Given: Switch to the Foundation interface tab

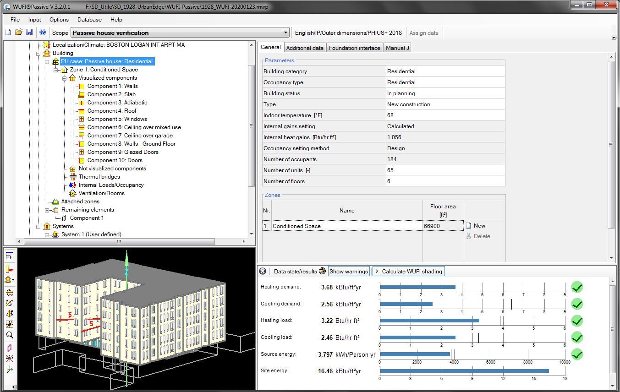Looking at the screenshot, I should pyautogui.click(x=354, y=48).
